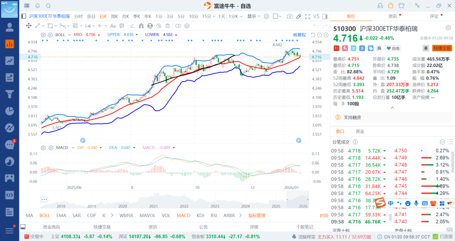Viewport: 455px width, 241px height.
Task: Expand chart to fullscreen
Action: [308, 16]
